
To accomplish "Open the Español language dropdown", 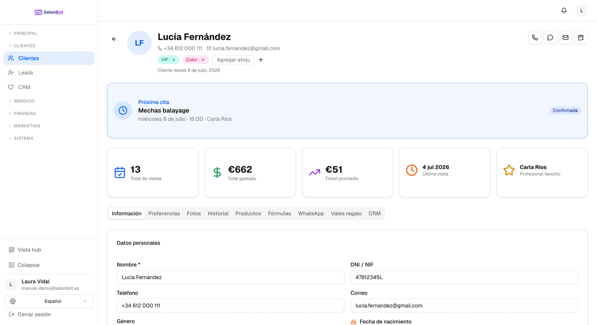I will point(49,301).
